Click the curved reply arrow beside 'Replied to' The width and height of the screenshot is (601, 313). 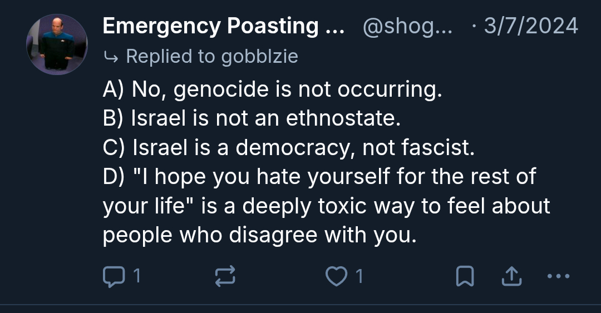[x=111, y=56]
